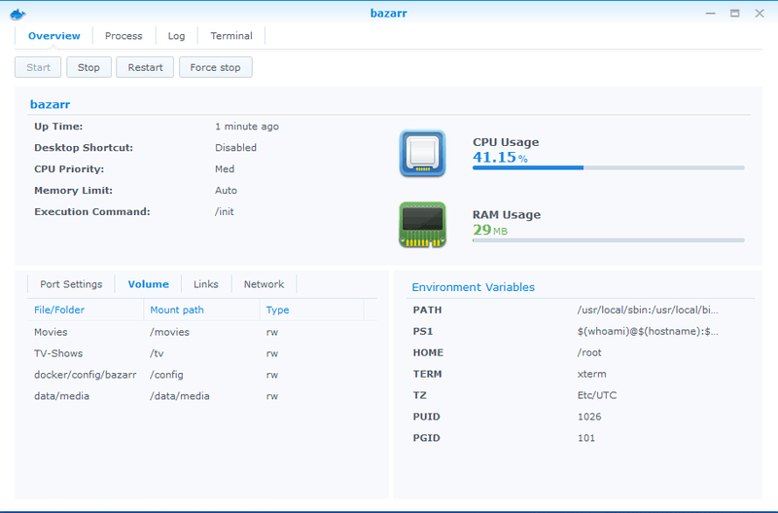Viewport: 778px width, 513px height.
Task: Switch to the Overview tab
Action: (x=54, y=36)
